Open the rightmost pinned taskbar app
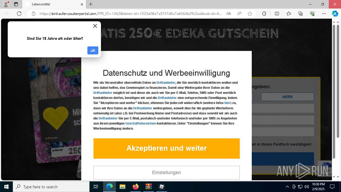 [161, 187]
